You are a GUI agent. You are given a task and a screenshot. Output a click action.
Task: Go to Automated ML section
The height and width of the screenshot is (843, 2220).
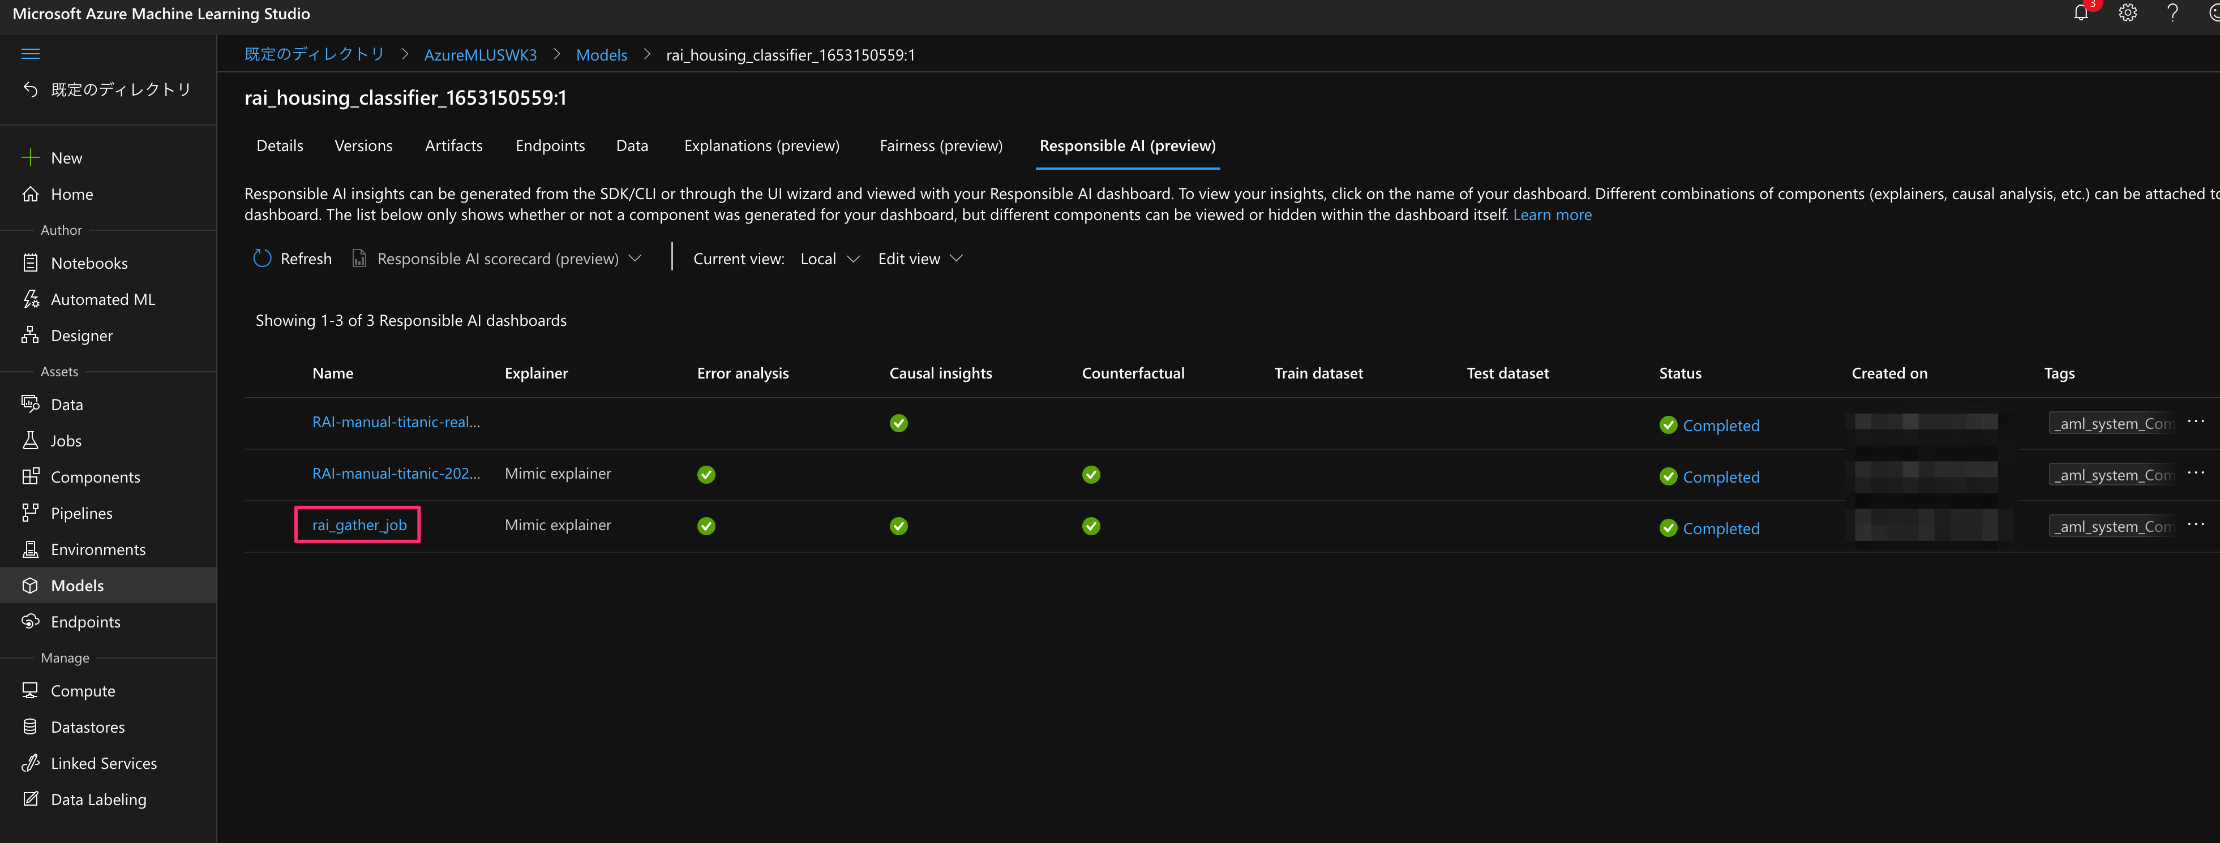(102, 300)
